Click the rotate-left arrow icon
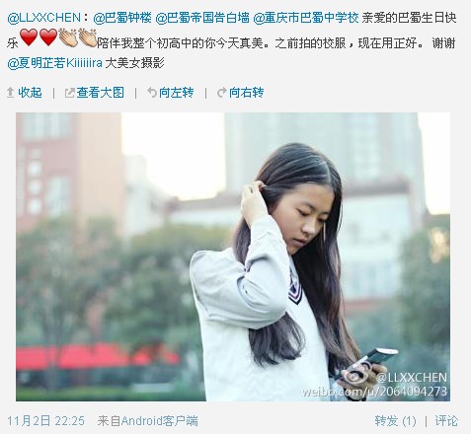 [x=152, y=93]
